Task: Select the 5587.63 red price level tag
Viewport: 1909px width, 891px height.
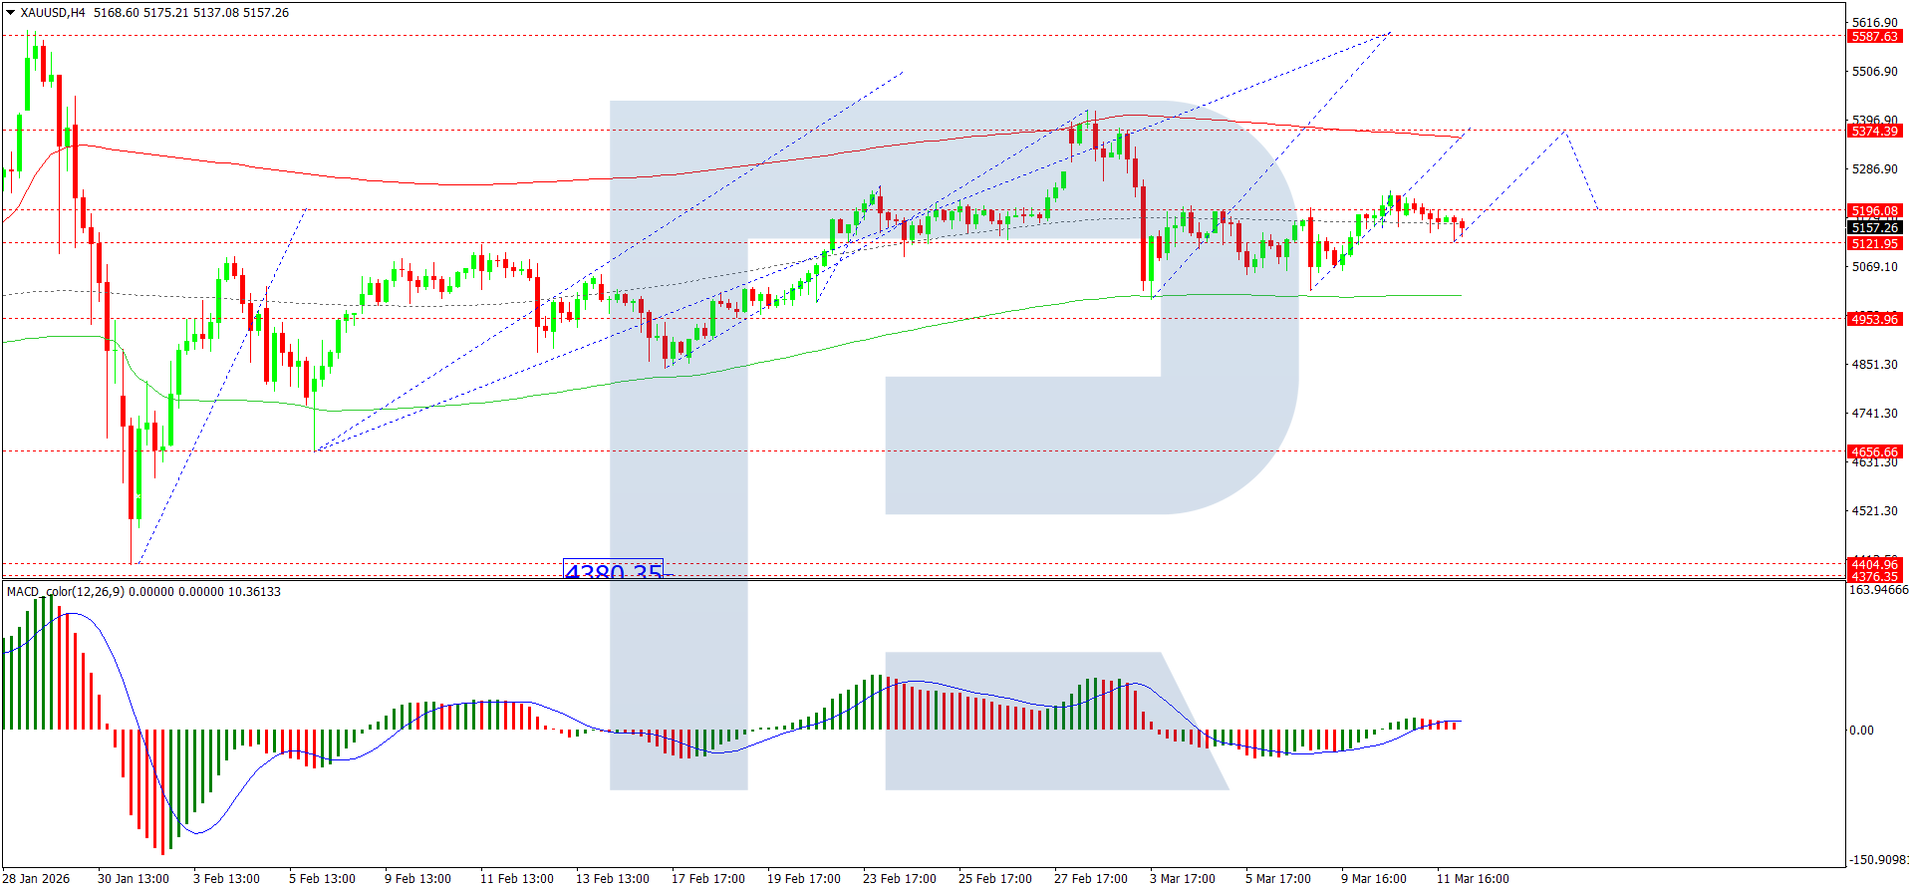Action: click(x=1875, y=37)
